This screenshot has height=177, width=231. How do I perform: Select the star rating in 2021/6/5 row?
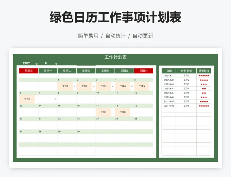point(204,93)
